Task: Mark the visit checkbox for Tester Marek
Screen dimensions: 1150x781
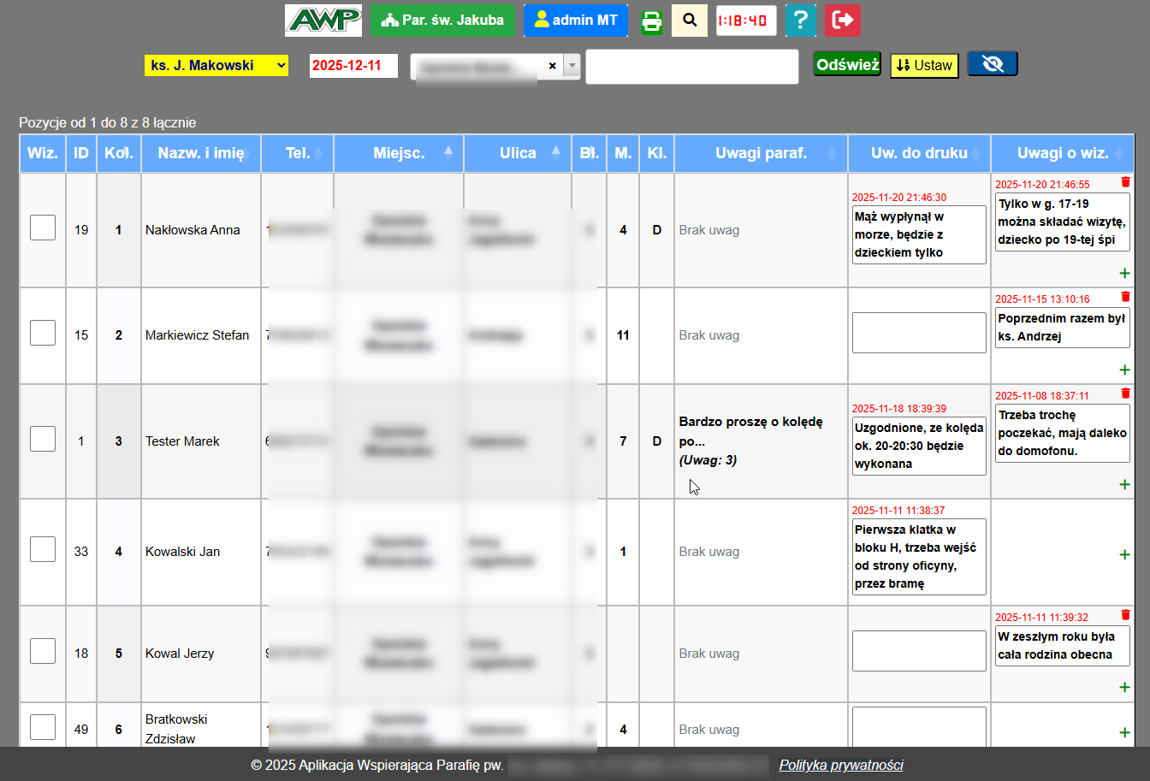Action: click(43, 440)
